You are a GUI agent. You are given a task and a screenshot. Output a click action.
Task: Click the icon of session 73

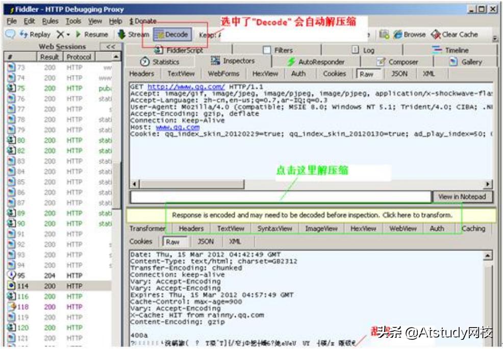(11, 67)
